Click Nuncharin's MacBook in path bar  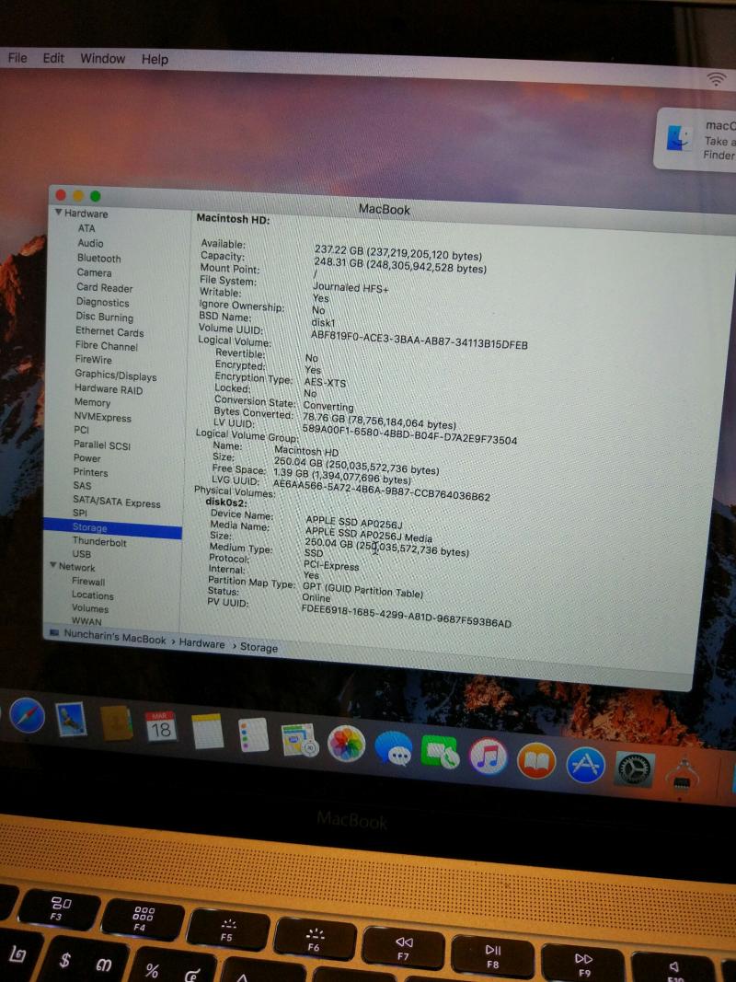pyautogui.click(x=114, y=639)
